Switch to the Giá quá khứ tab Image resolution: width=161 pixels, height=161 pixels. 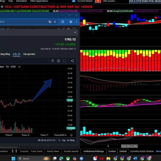(29, 54)
